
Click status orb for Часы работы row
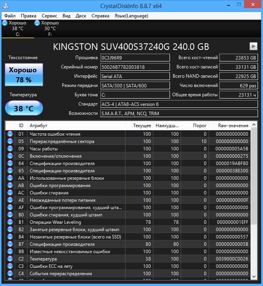point(10,148)
